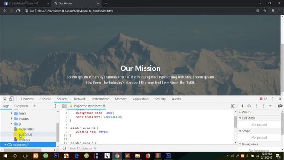Screen dimensions: 284x160
Task: Select the Filesystem navigator tab
Action: (x=21, y=106)
